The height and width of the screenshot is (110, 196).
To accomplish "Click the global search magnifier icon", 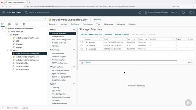I will coord(26,13).
